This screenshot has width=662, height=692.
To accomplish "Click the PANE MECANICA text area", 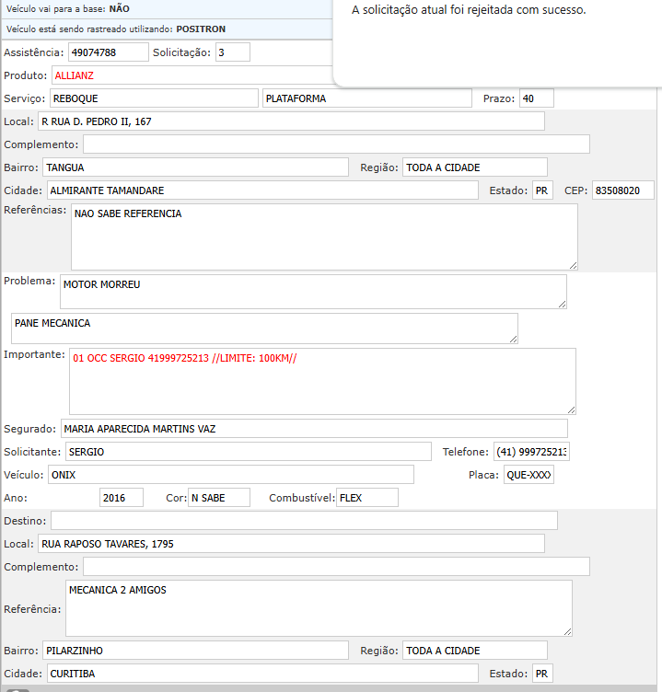I will [x=264, y=329].
